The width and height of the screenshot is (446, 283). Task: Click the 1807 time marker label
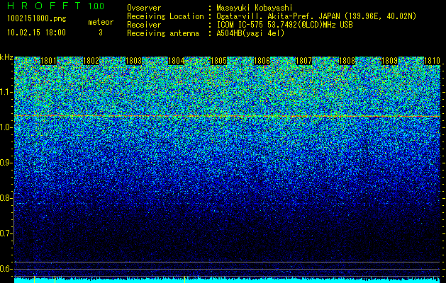[304, 61]
